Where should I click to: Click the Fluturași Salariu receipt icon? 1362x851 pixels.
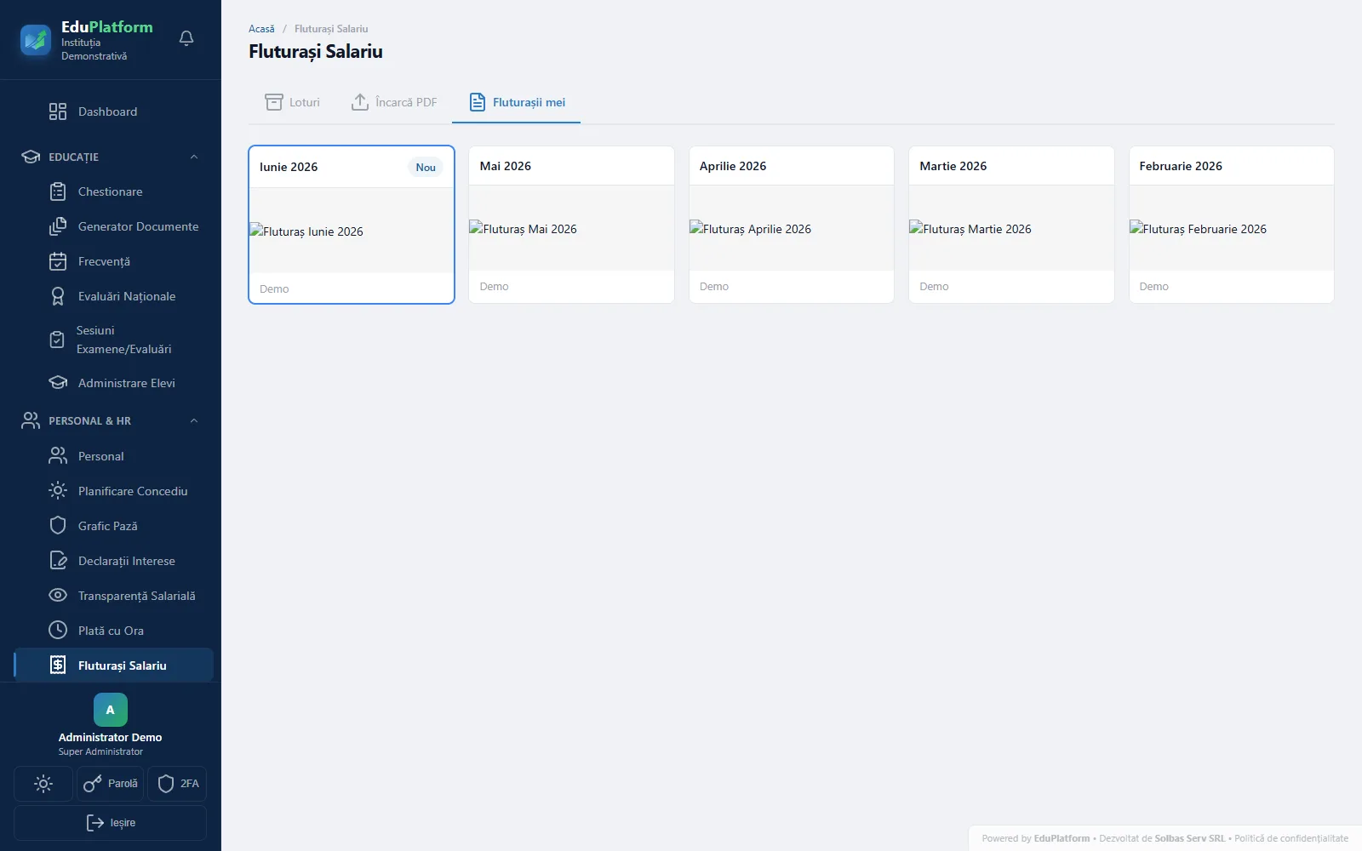pos(58,665)
